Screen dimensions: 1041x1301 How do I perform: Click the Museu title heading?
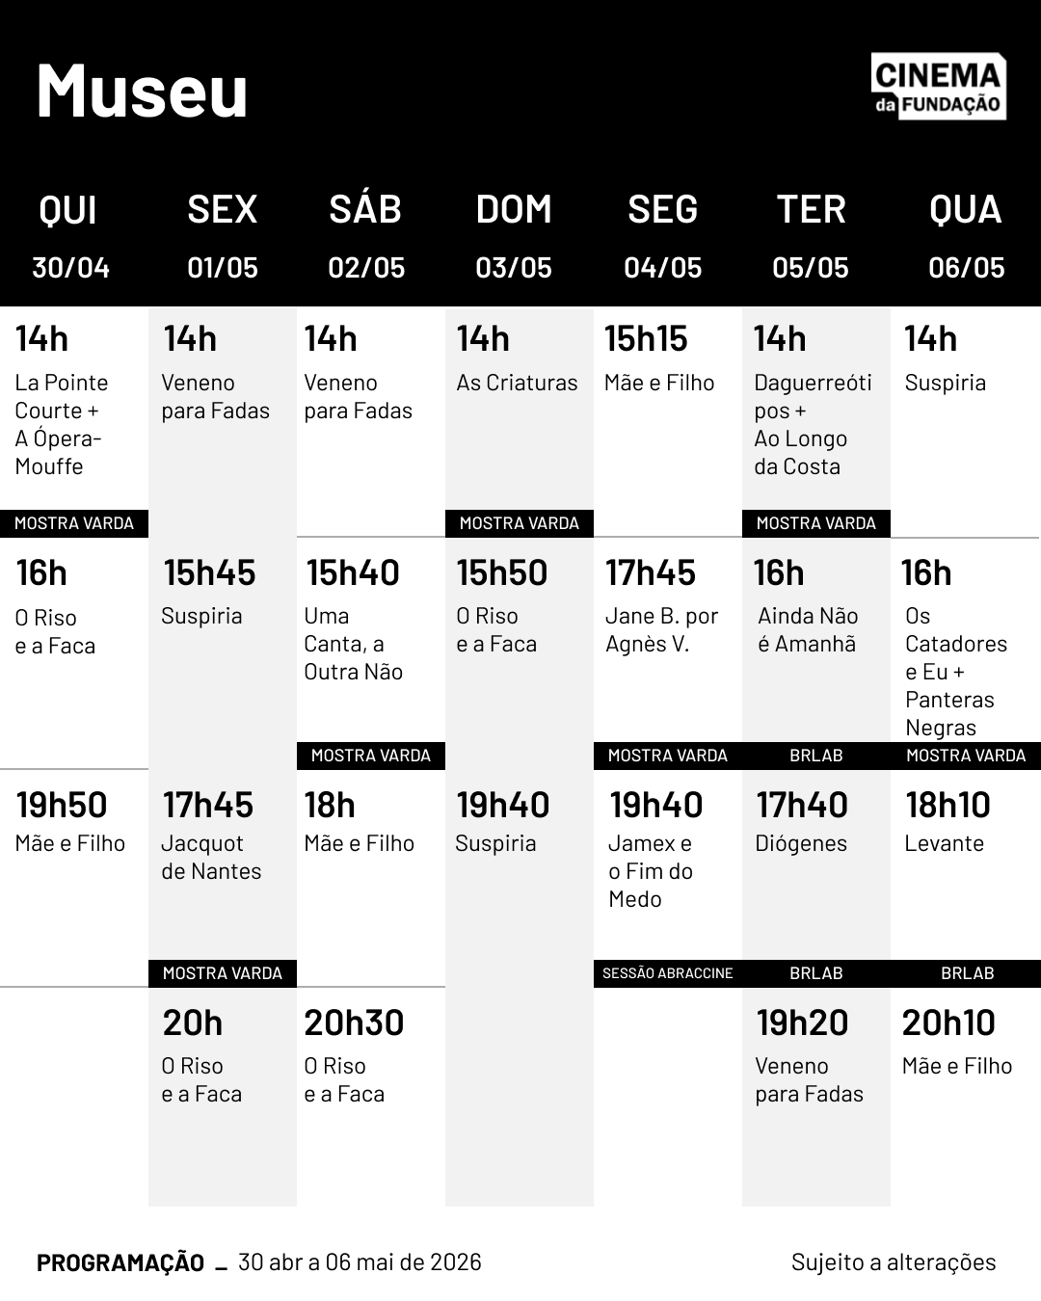[x=143, y=92]
